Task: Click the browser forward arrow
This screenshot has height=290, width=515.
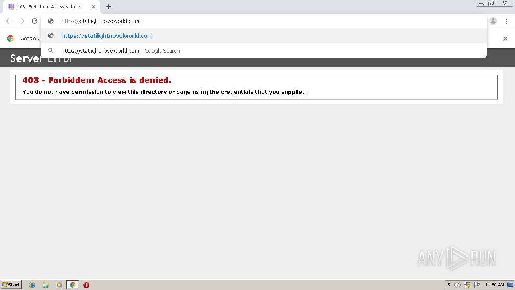Action: coord(22,21)
